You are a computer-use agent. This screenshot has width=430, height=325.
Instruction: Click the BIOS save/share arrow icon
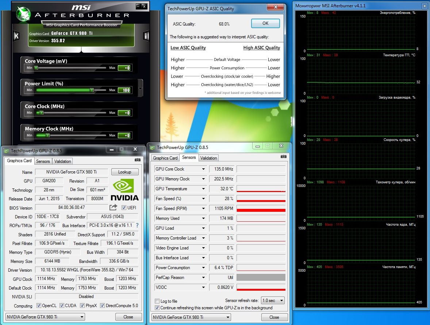pos(113,207)
